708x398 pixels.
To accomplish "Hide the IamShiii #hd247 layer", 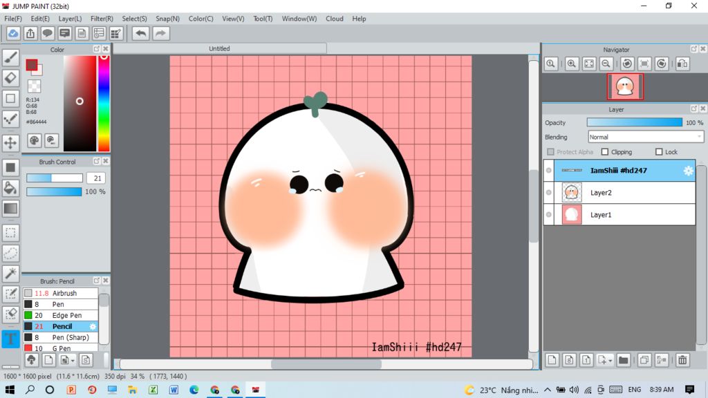I will [548, 171].
